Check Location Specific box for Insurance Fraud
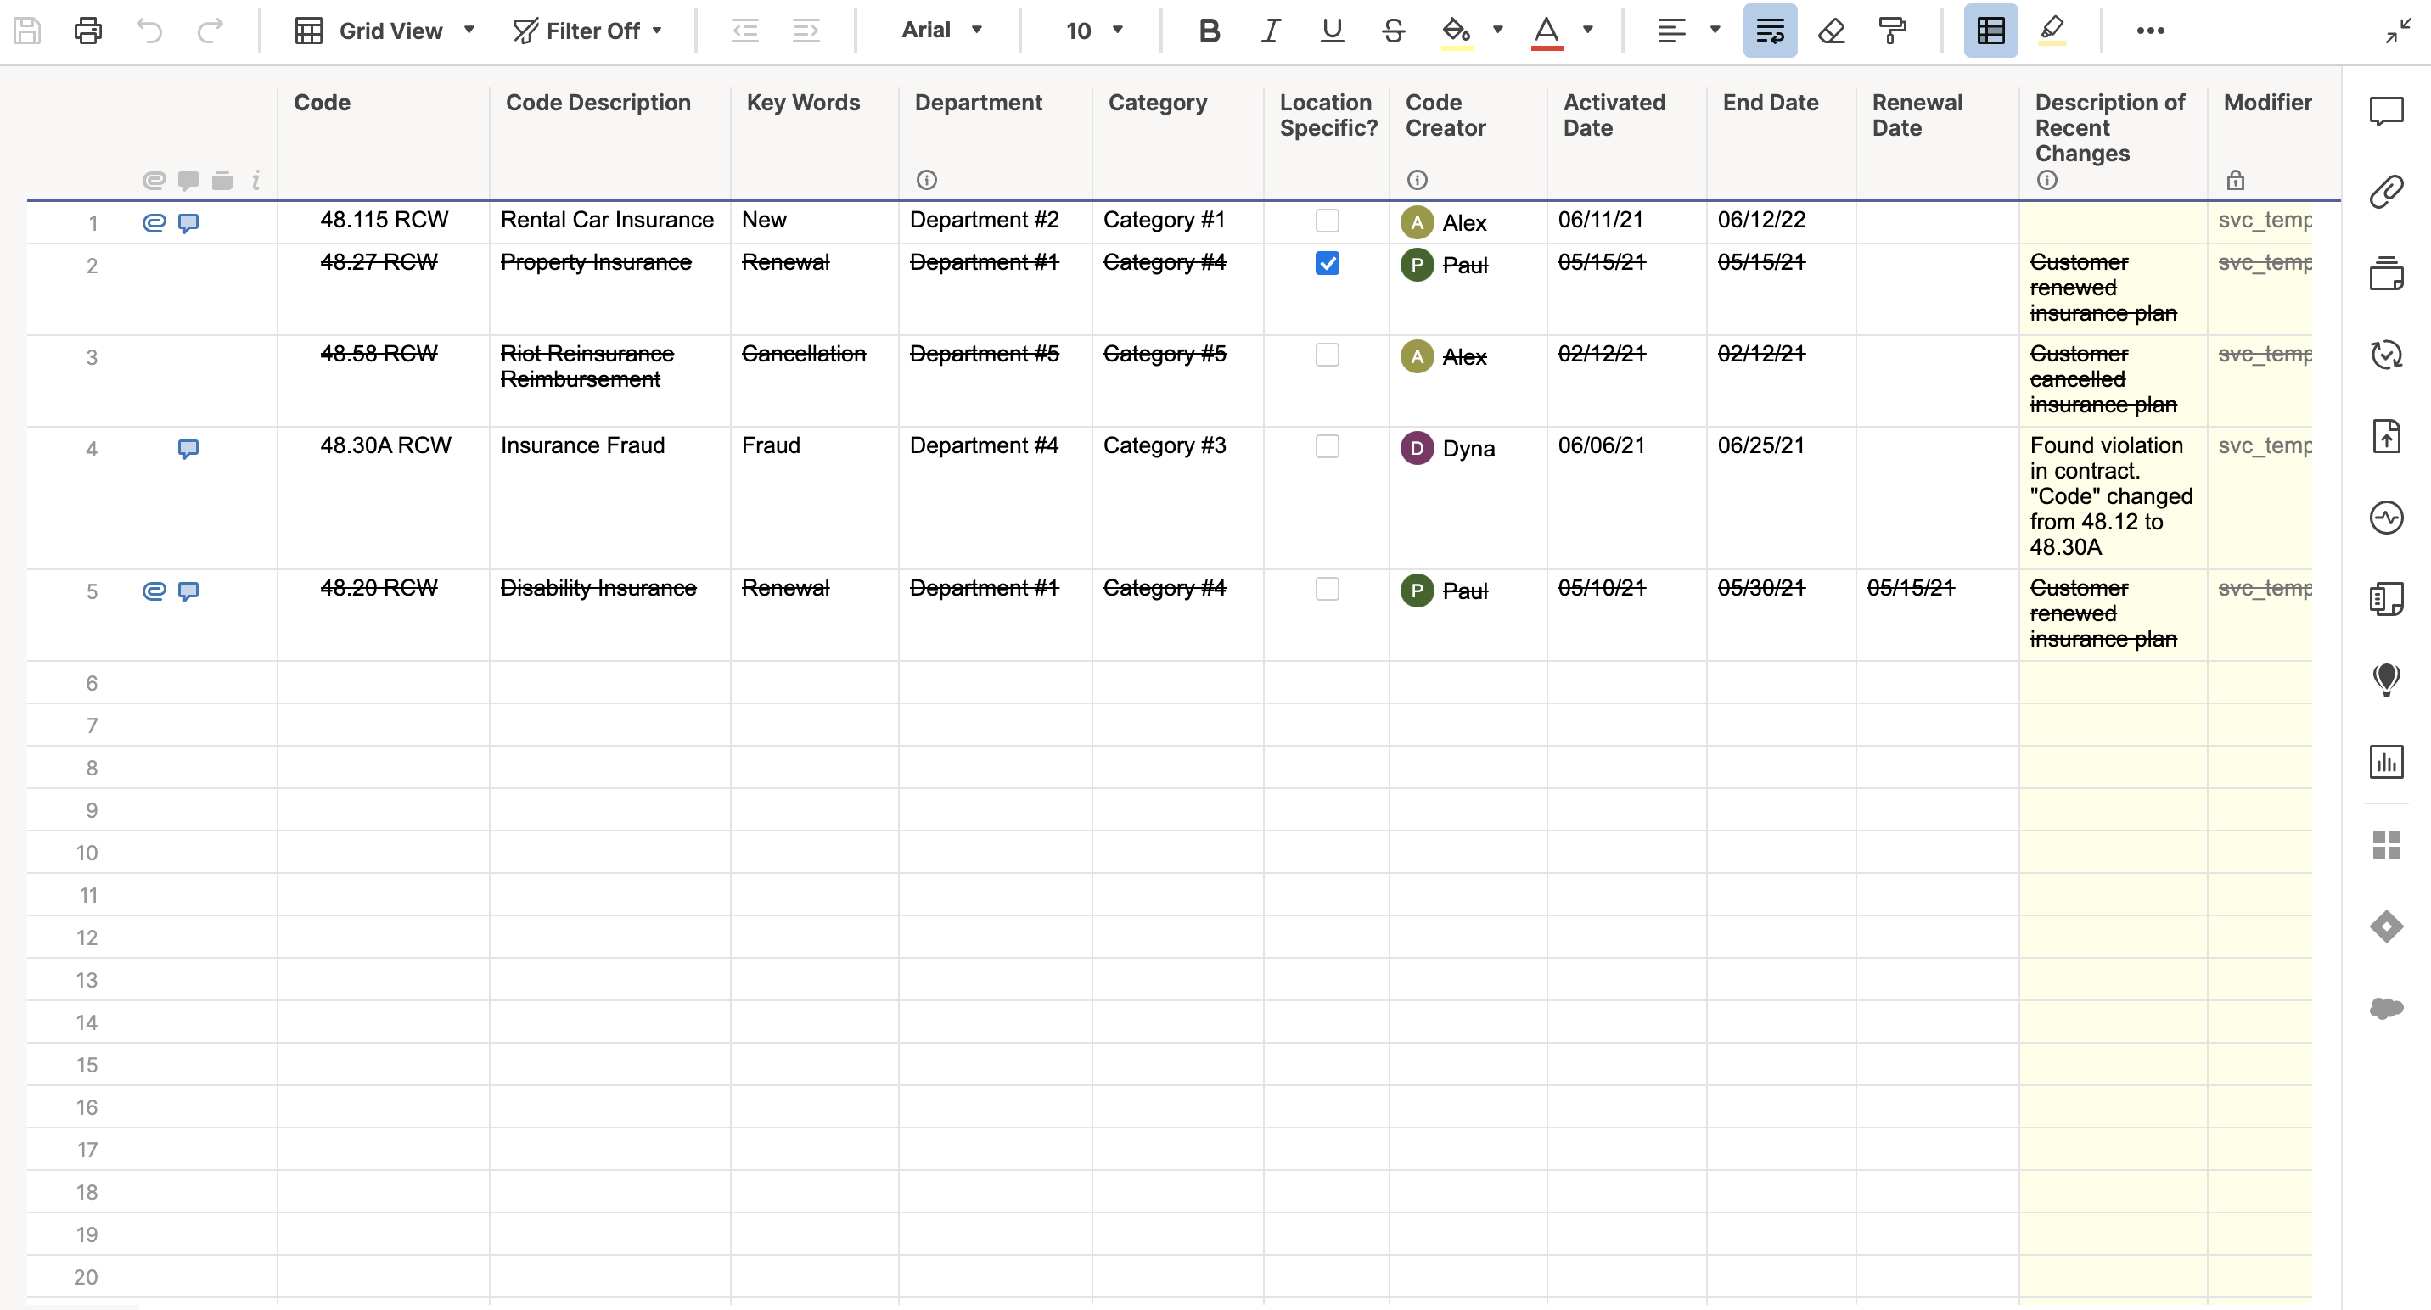 tap(1327, 446)
